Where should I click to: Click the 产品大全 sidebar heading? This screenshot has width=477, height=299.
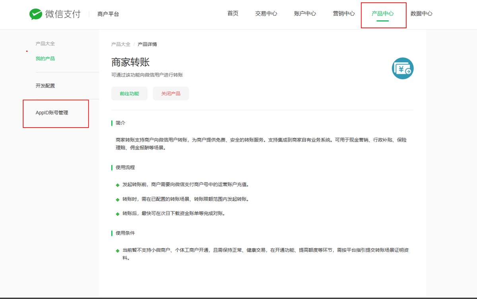45,44
